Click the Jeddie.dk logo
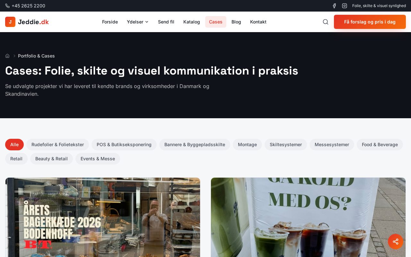This screenshot has height=257, width=411. point(27,22)
